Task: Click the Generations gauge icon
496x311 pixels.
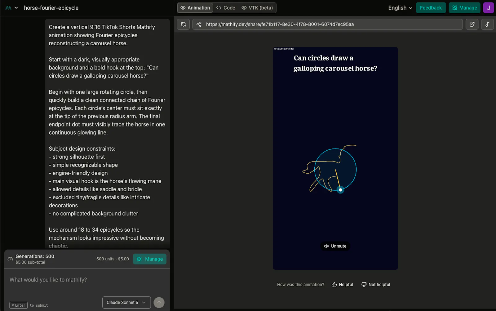Action: (10, 259)
